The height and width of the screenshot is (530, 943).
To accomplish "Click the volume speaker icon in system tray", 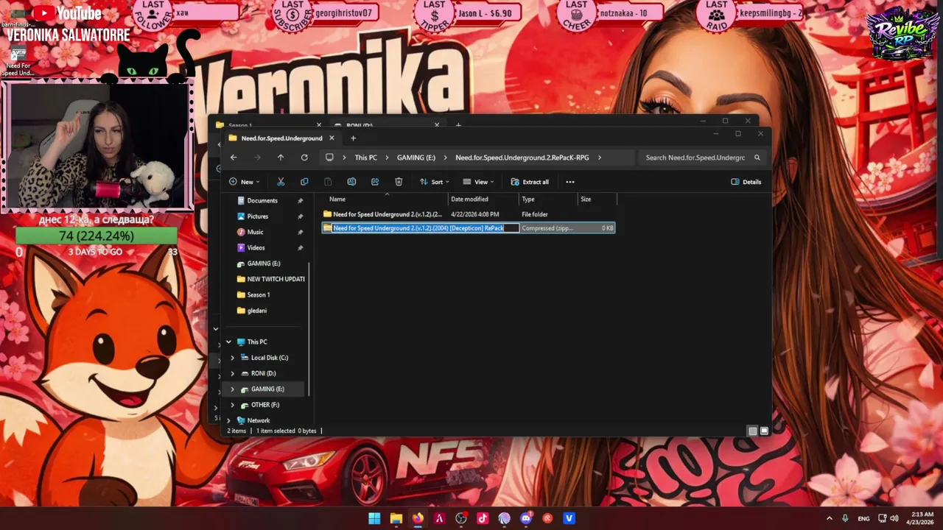I will click(894, 518).
